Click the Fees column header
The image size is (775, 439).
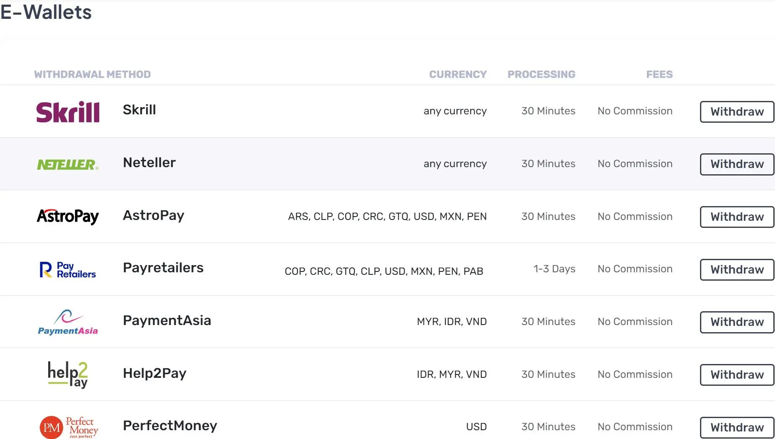click(659, 75)
